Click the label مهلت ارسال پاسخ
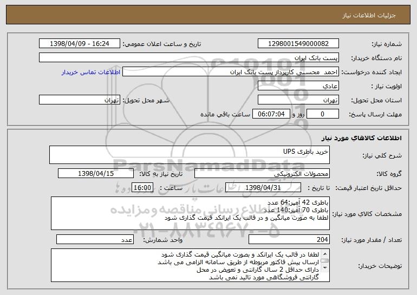Image resolution: width=417 pixels, height=295 pixels. [375, 115]
